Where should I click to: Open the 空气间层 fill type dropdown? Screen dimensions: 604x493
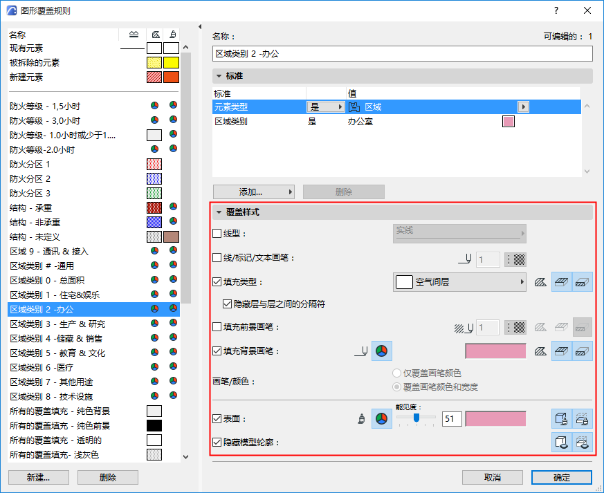point(459,282)
